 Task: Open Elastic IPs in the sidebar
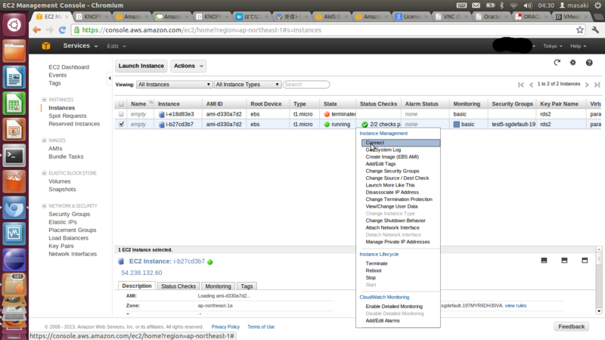pyautogui.click(x=63, y=222)
